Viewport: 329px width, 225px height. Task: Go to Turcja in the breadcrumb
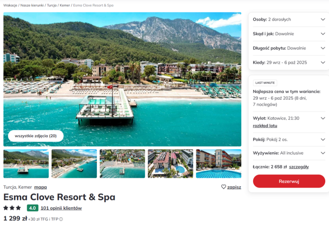52,5
